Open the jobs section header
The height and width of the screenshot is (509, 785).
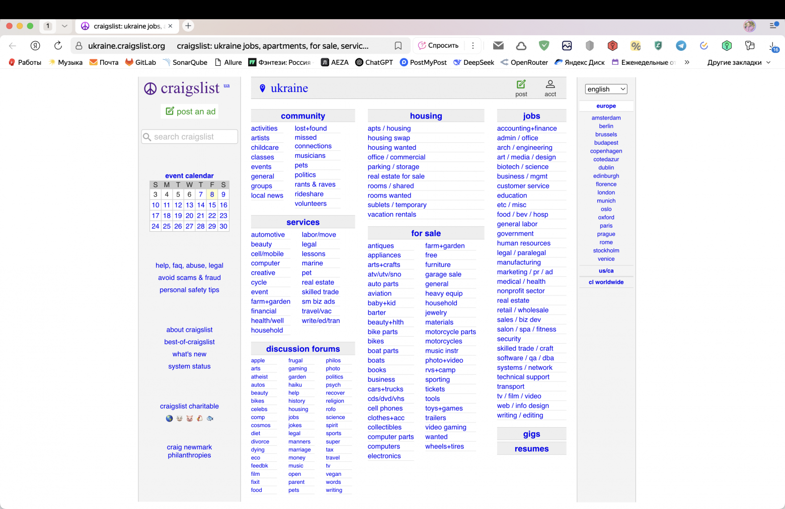point(531,116)
